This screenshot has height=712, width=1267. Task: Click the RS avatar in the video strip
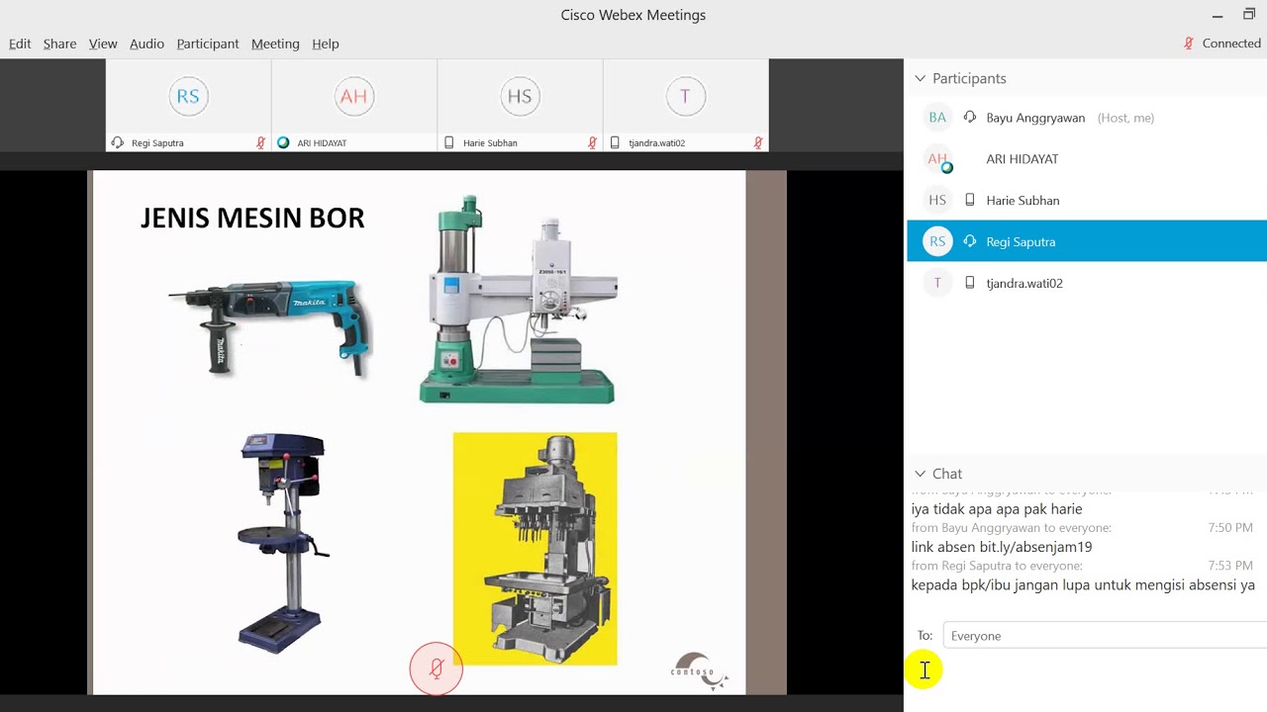pos(188,96)
